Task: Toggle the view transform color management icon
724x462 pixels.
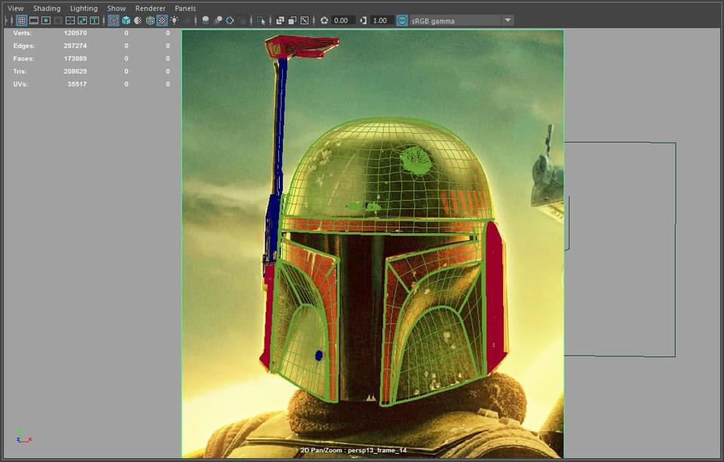Action: pos(402,20)
